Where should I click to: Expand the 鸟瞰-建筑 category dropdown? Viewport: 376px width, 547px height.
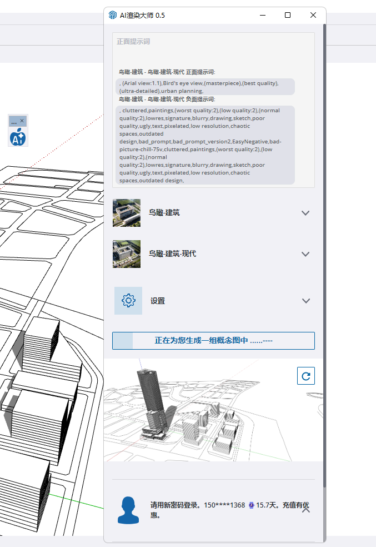pos(305,213)
